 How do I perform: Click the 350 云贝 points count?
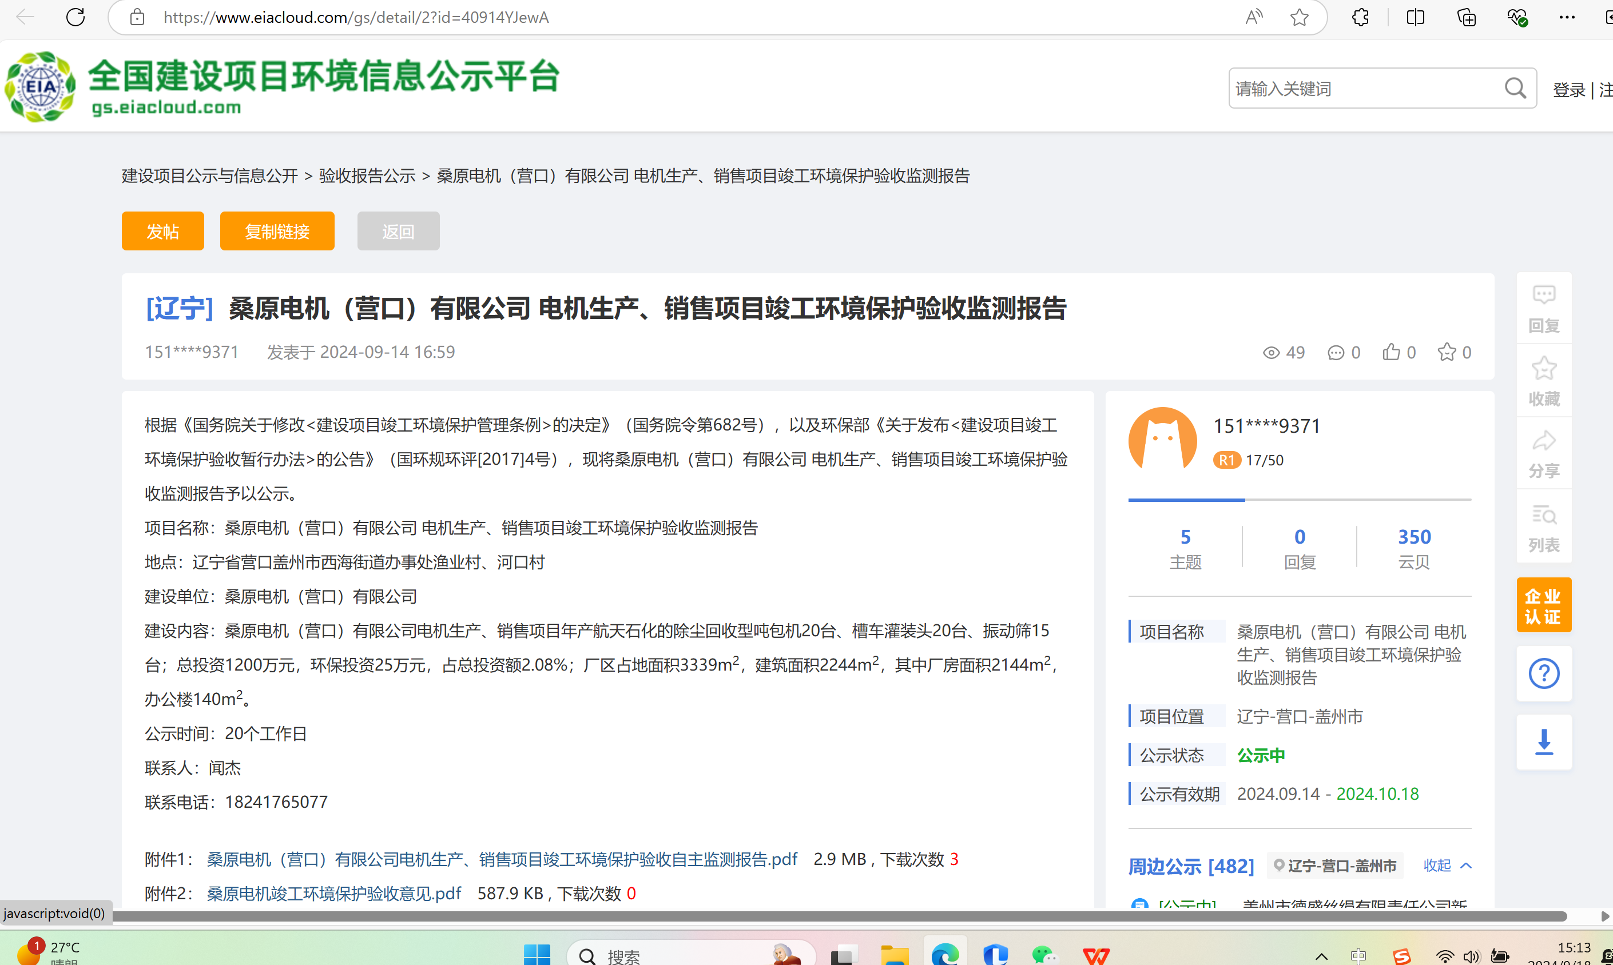[1414, 548]
